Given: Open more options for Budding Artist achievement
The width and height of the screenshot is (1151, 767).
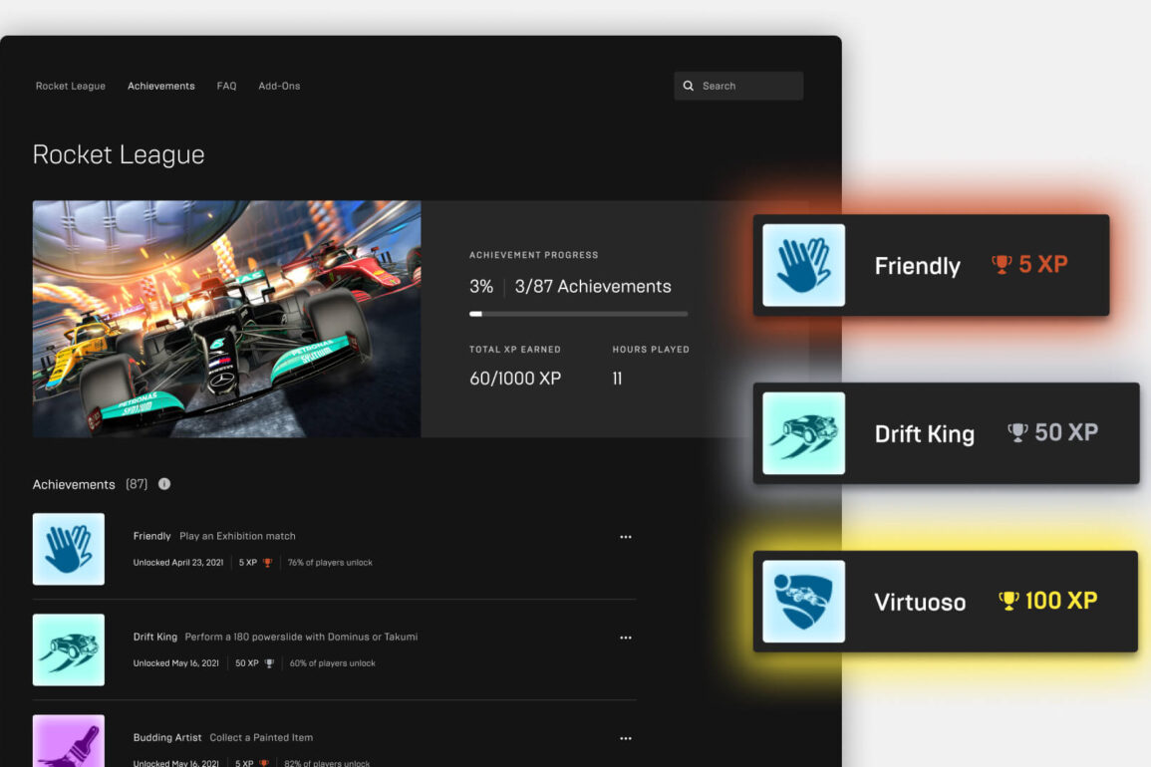Looking at the screenshot, I should coord(626,738).
